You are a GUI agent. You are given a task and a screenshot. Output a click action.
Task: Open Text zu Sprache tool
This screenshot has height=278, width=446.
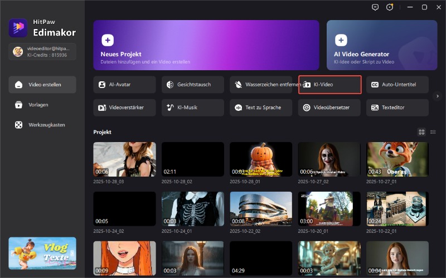point(261,108)
